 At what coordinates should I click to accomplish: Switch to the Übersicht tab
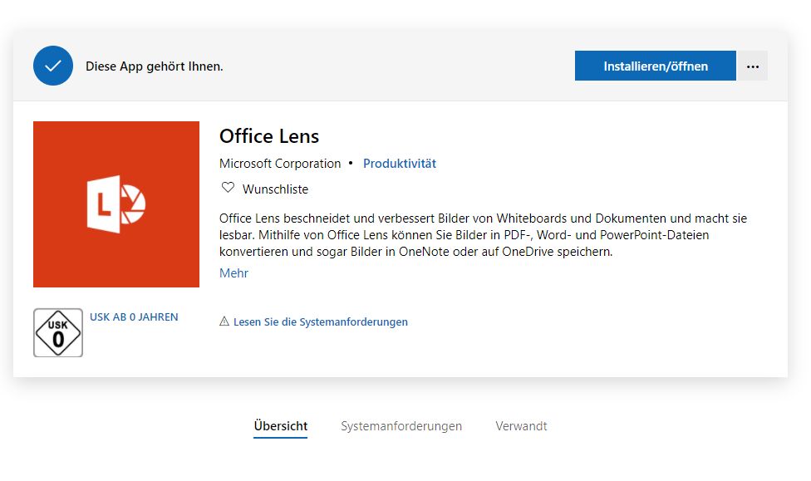(280, 426)
